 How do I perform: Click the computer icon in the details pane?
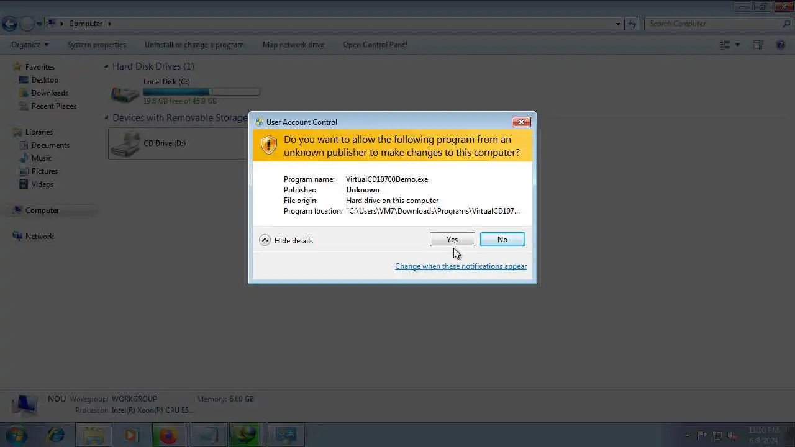[x=25, y=405]
